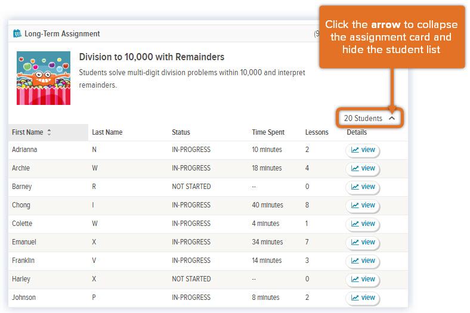Click Adrianna's IN-PROGRESS status

point(191,150)
